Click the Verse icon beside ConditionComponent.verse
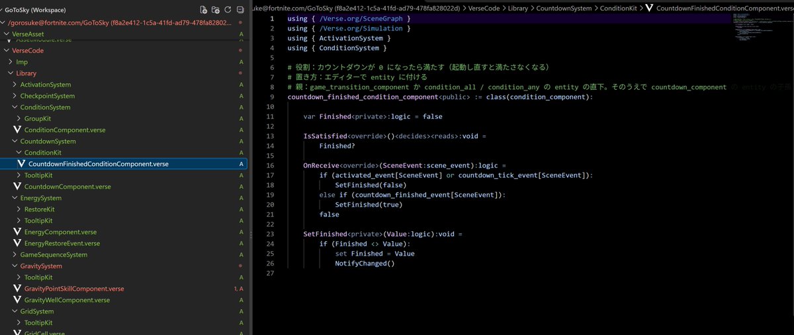Screen dimensions: 794x335 (x=17, y=130)
